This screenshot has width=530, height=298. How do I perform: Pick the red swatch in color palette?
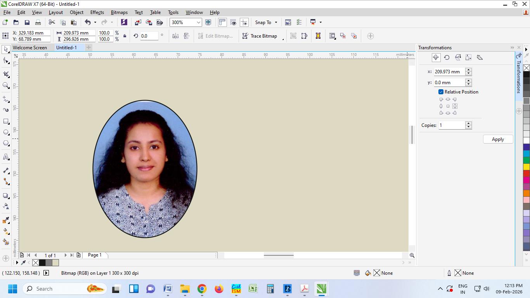tap(527, 173)
